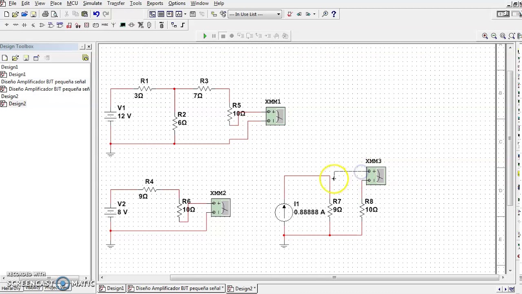Toggle the Spreadsheet View icon
The image size is (522, 294).
click(x=161, y=14)
